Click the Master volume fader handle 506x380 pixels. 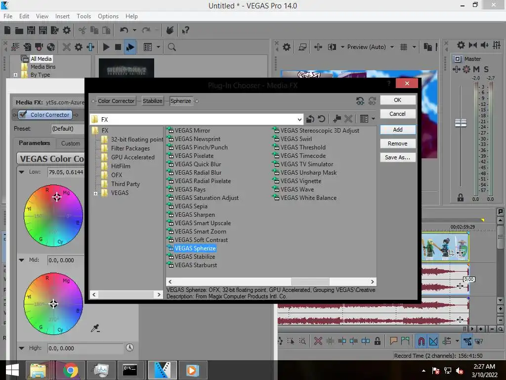tap(461, 123)
